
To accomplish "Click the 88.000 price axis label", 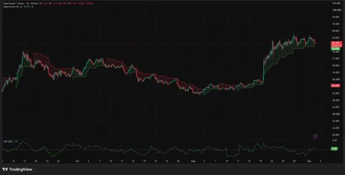I will [x=335, y=31].
